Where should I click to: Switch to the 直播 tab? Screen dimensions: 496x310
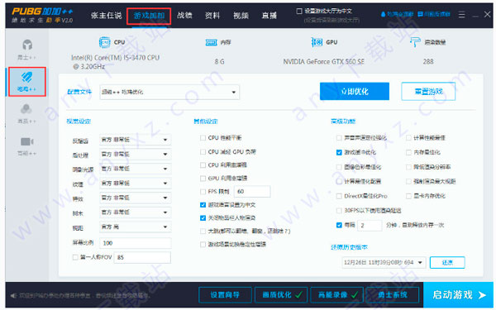click(x=269, y=15)
